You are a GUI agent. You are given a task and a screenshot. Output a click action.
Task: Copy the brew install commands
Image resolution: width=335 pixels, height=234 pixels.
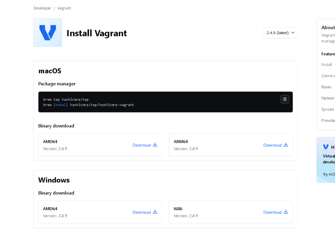click(x=285, y=99)
